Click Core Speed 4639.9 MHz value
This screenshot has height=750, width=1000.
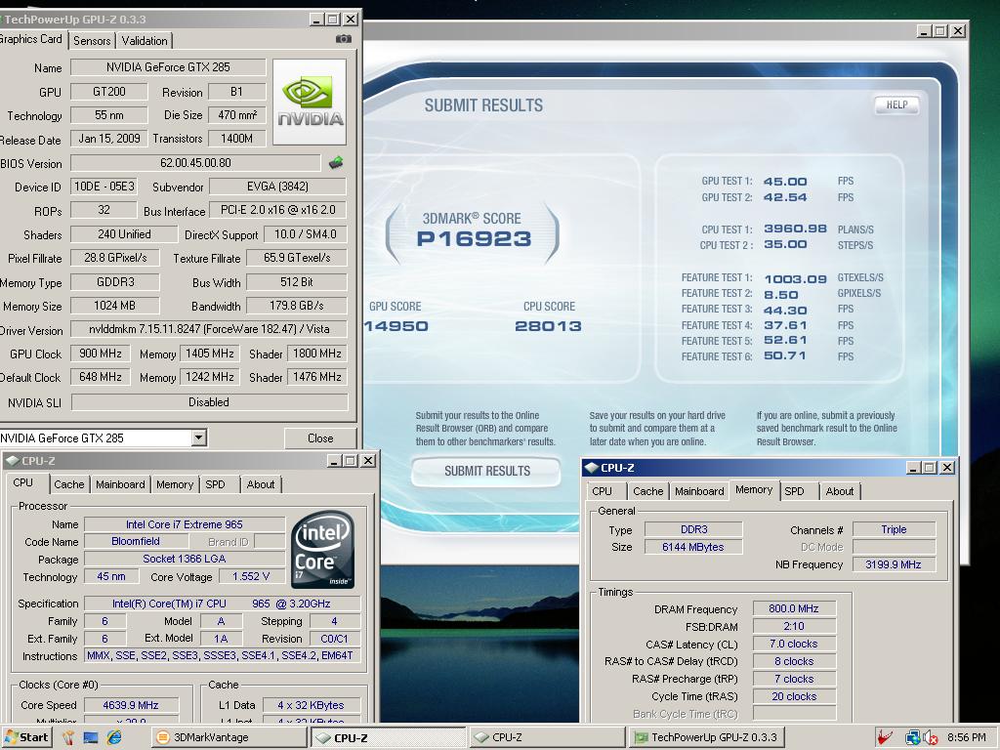tap(131, 705)
